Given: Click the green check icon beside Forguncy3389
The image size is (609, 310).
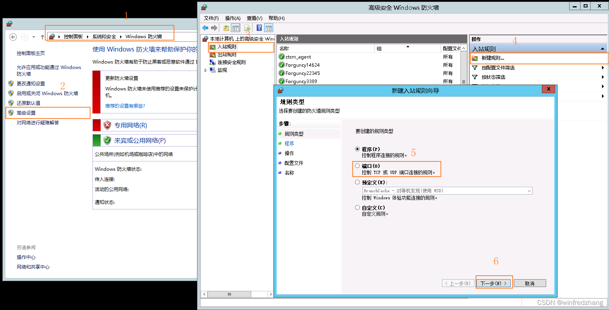Looking at the screenshot, I should point(282,81).
